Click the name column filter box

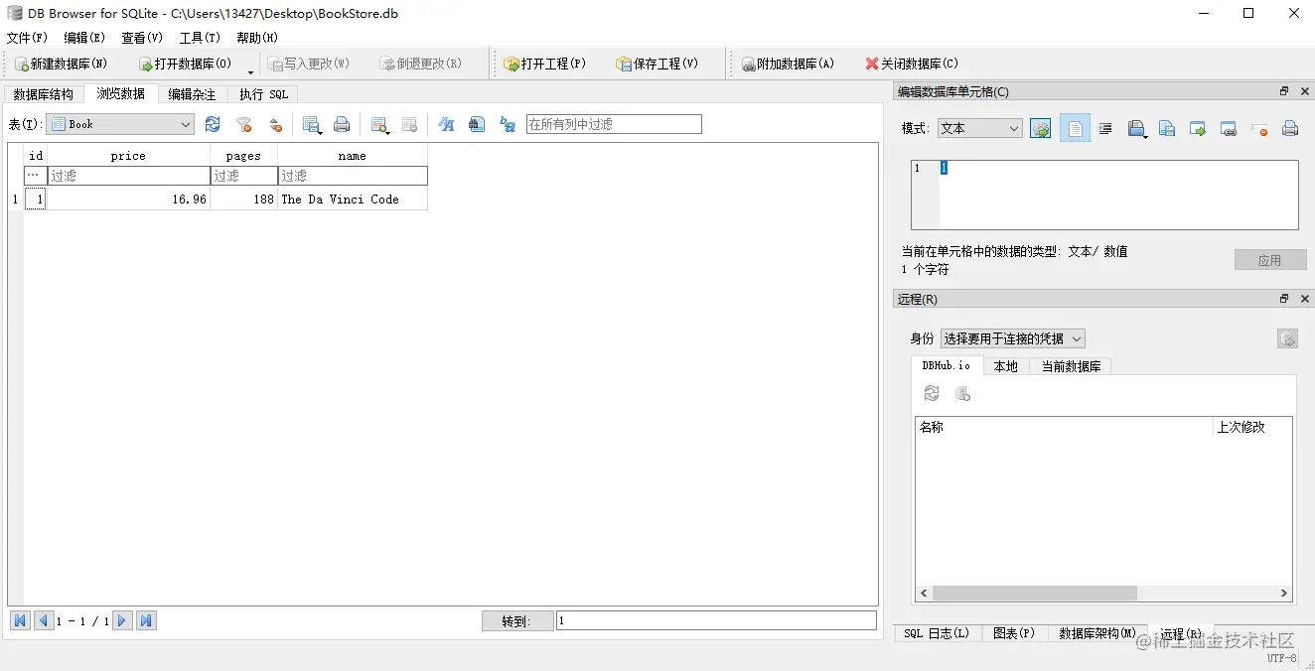[353, 176]
